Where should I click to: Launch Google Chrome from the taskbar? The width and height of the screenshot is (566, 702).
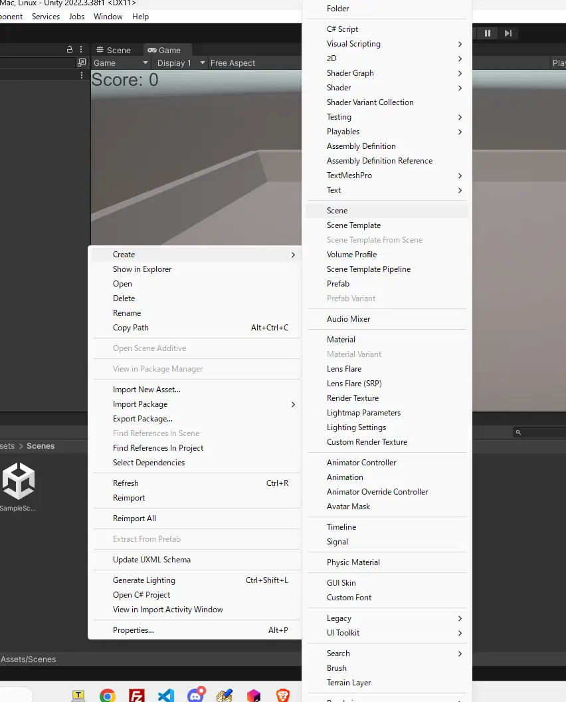(x=108, y=695)
